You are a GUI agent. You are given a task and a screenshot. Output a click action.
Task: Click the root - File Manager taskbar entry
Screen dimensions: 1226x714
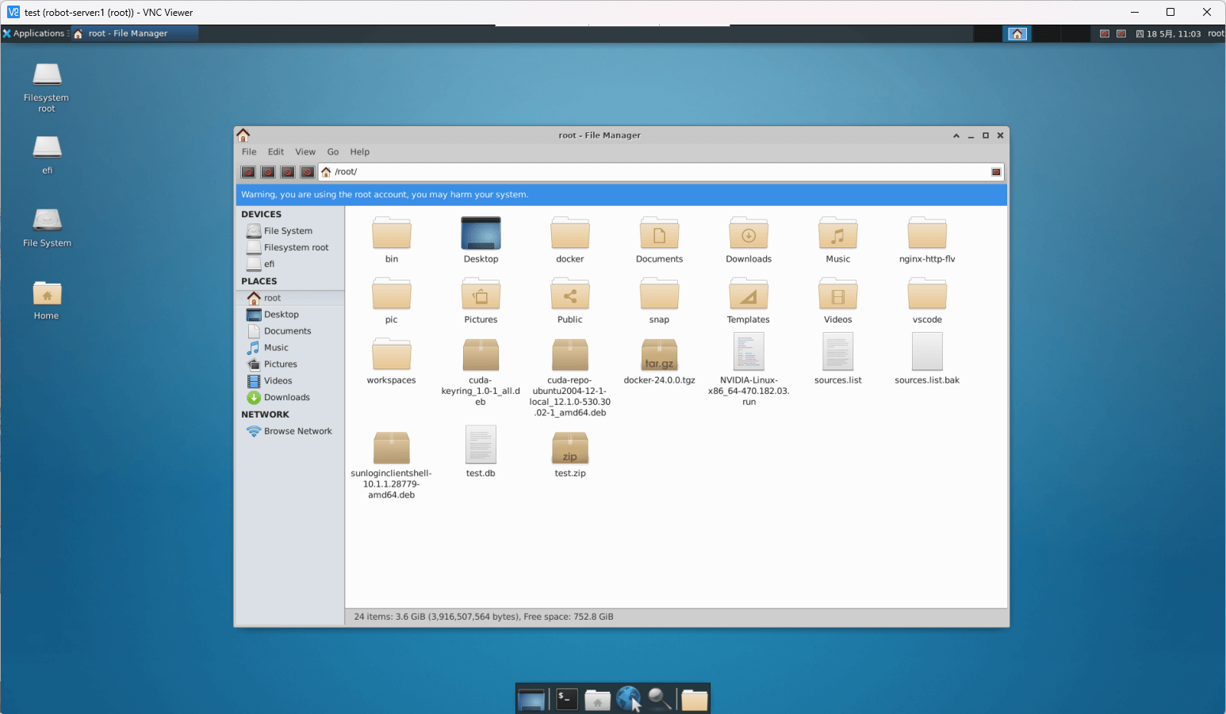[135, 33]
